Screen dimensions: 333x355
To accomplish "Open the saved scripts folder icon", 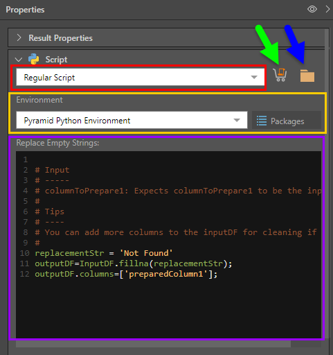I will coord(307,76).
